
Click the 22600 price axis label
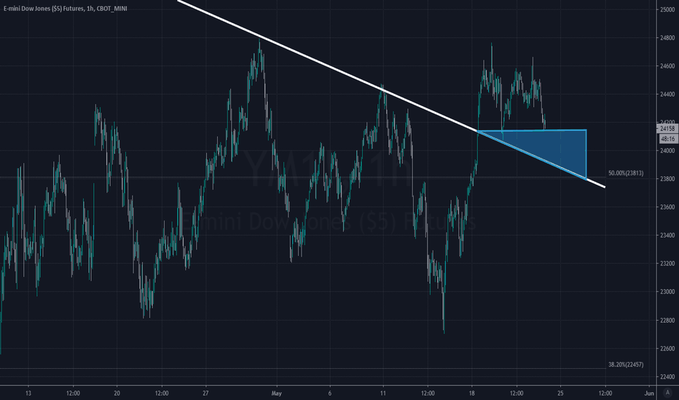[667, 348]
